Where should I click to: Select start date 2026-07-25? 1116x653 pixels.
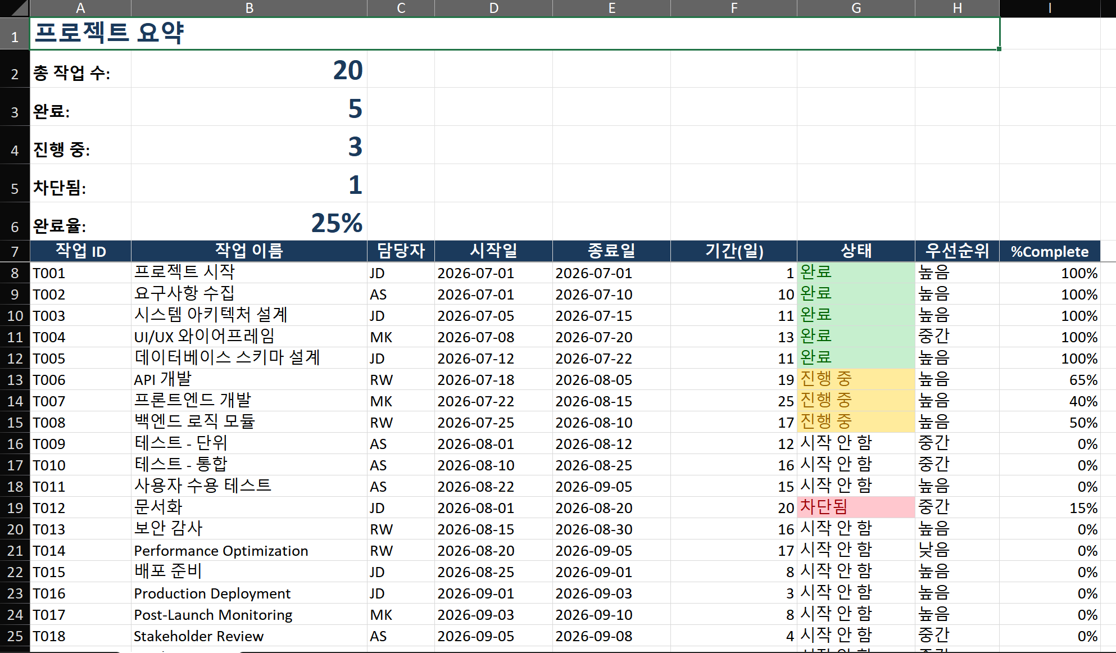[493, 422]
